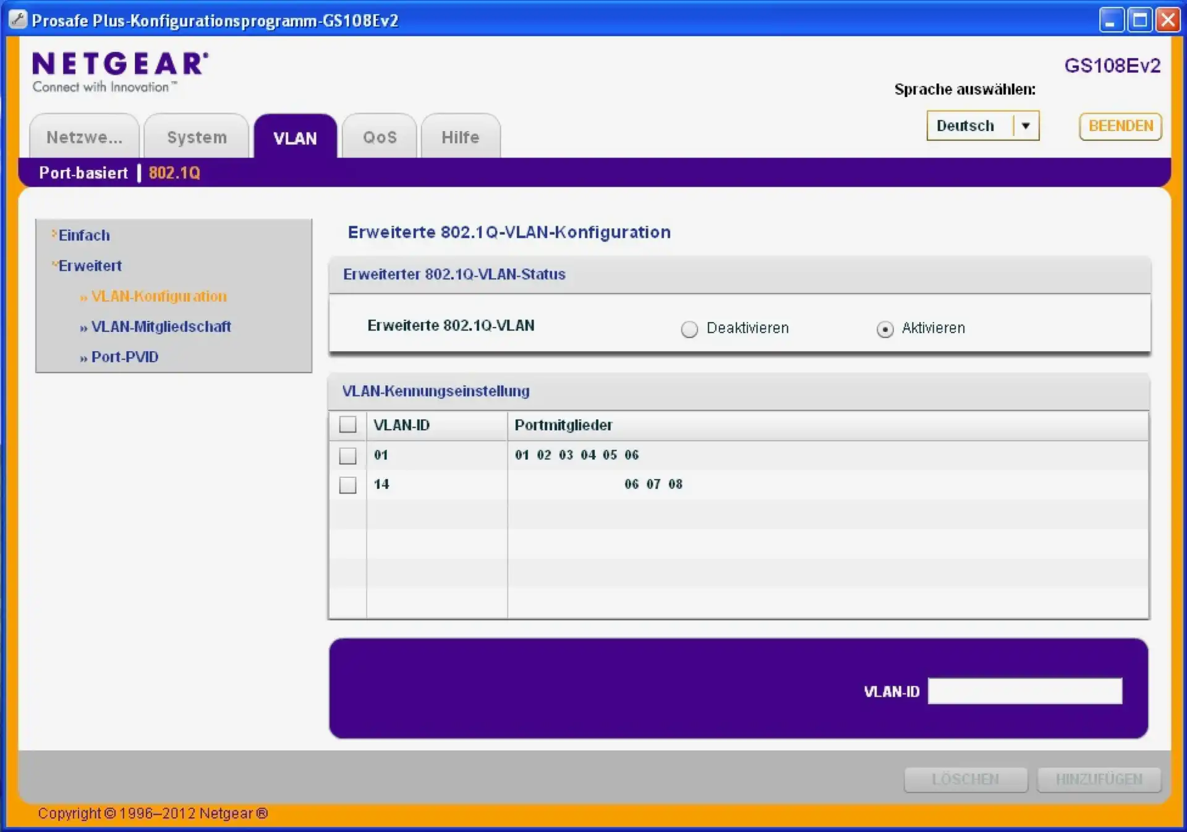Open the QoS tab

380,137
